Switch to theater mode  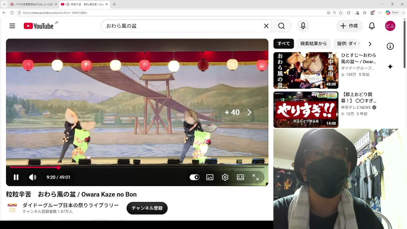pos(240,177)
